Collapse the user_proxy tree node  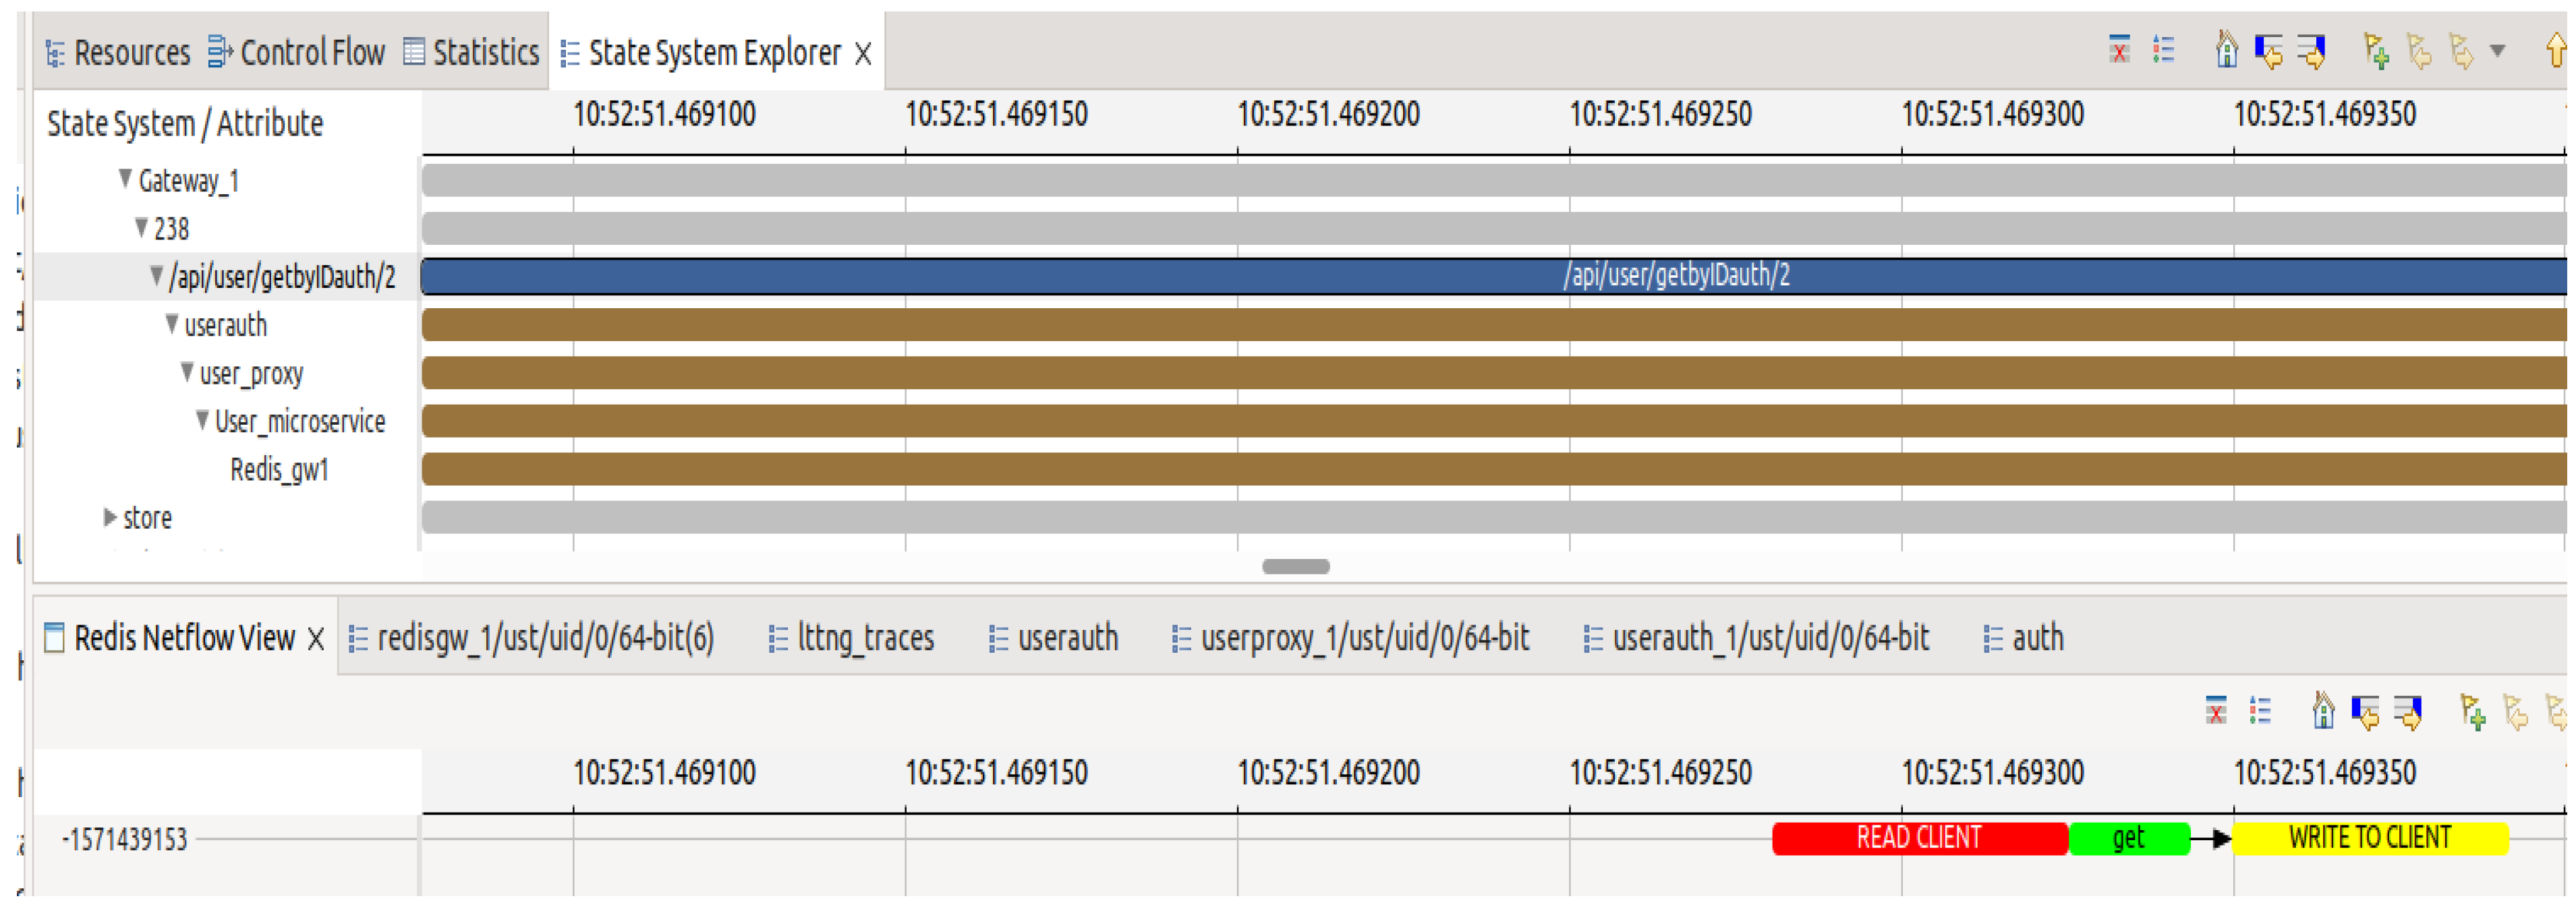click(187, 372)
